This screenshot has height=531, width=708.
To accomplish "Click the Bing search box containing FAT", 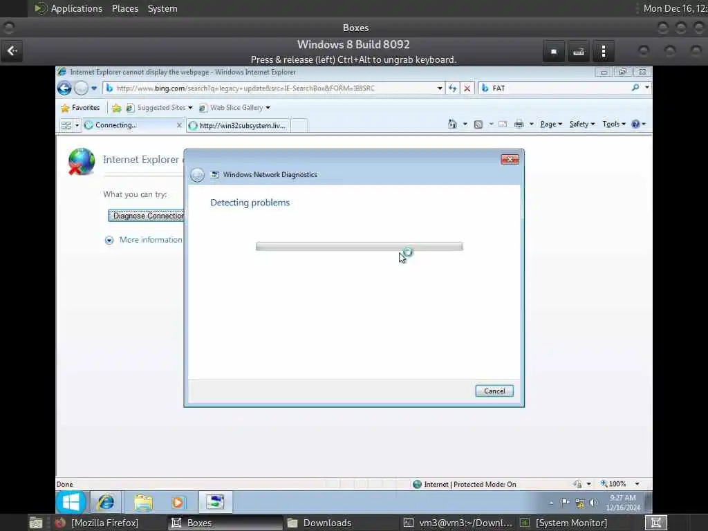I will tap(555, 88).
